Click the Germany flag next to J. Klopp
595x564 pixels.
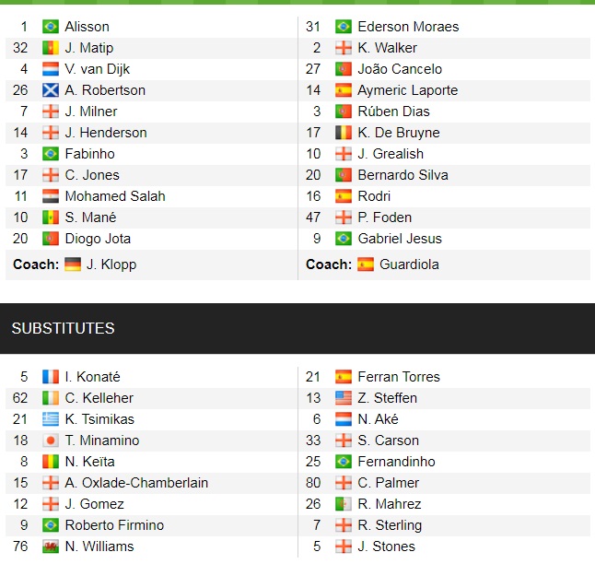pos(73,264)
